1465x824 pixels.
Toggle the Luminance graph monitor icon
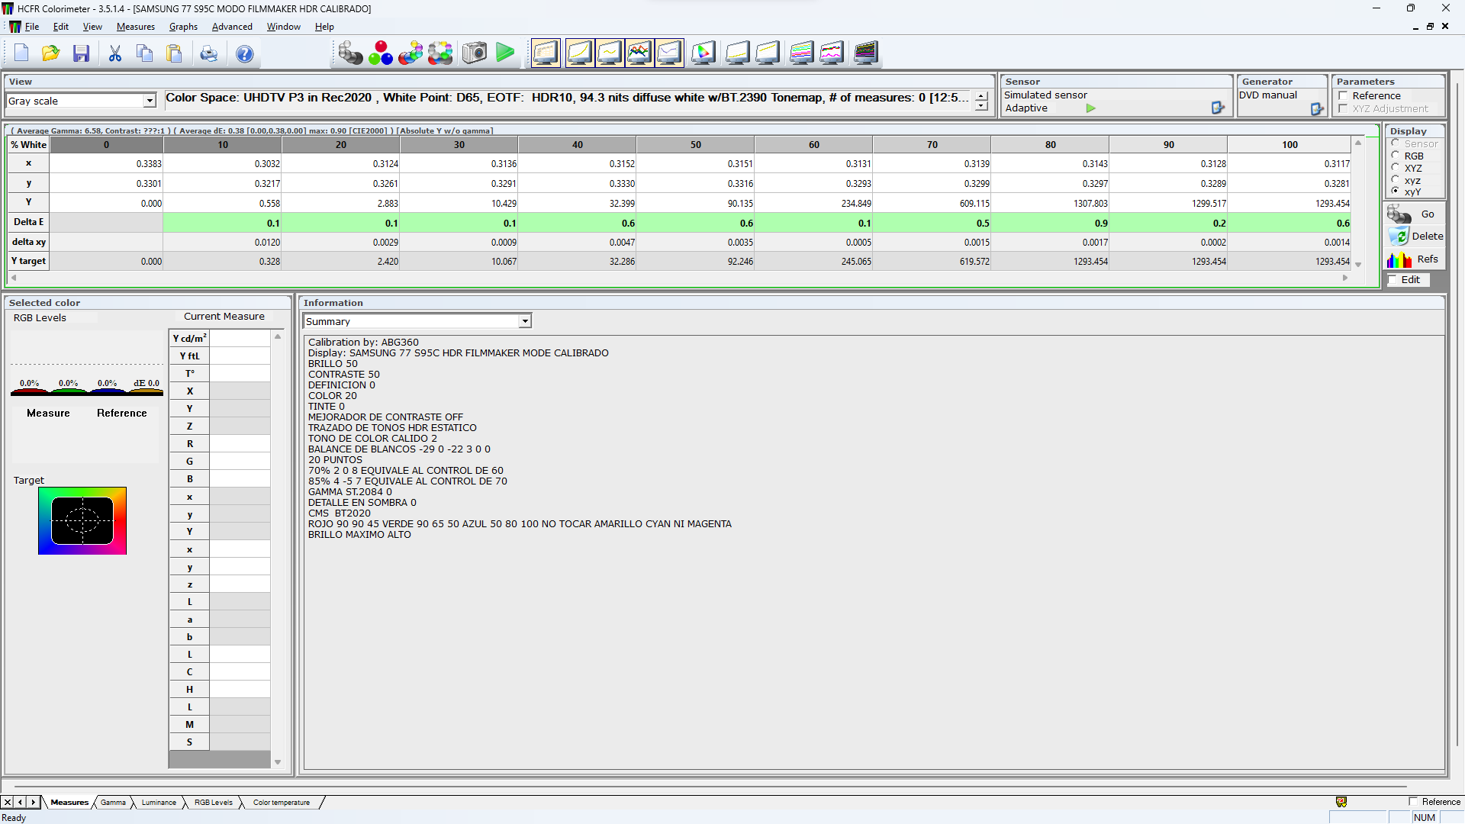tap(580, 53)
